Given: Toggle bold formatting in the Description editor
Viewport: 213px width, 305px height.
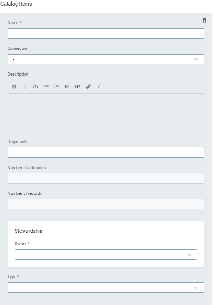Looking at the screenshot, I should coord(14,87).
